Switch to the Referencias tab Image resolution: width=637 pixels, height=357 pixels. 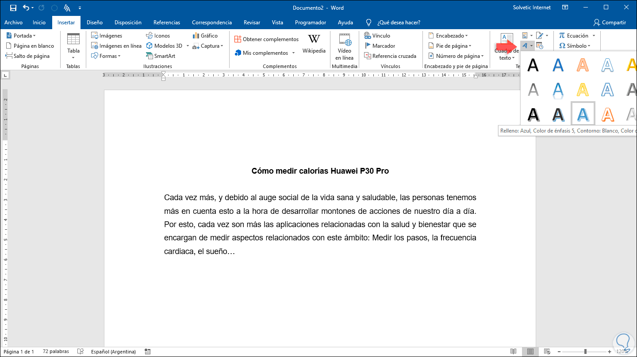[167, 23]
